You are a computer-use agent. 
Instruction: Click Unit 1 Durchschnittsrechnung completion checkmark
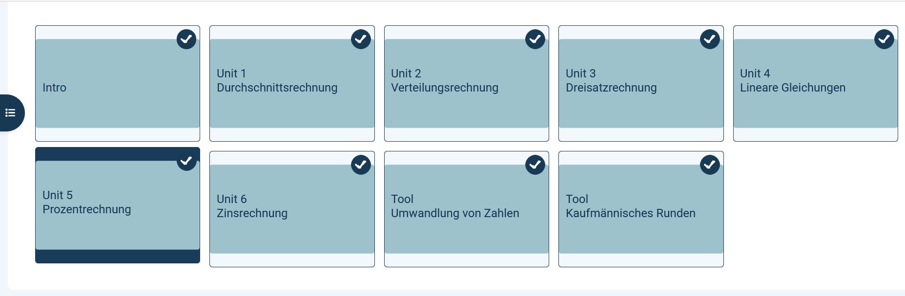pyautogui.click(x=361, y=39)
